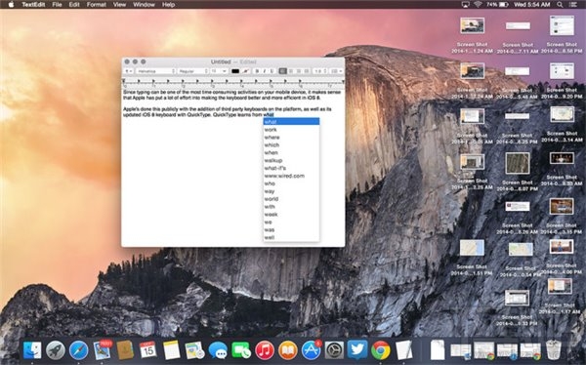Open Contacts from the Dock
The width and height of the screenshot is (586, 365).
[x=125, y=350]
